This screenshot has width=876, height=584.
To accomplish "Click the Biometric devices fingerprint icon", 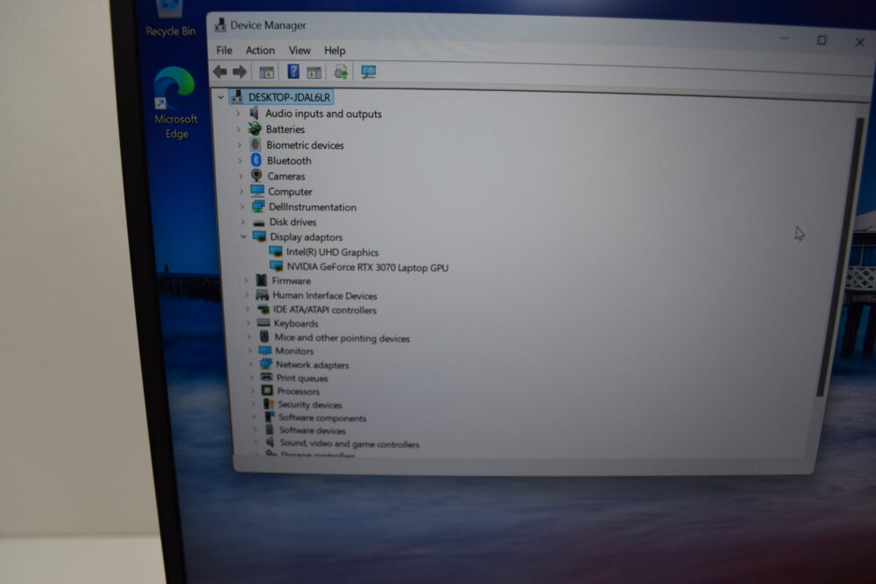I will 255,144.
